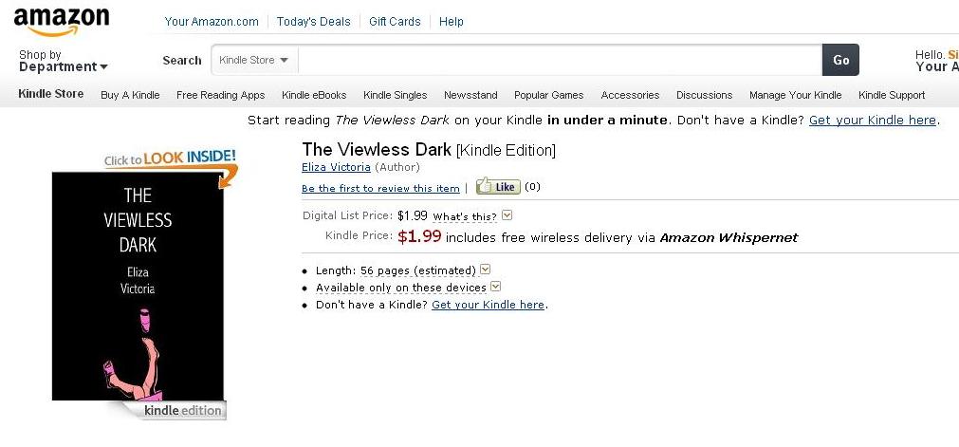Click the Like thumbs-up button

coord(498,187)
